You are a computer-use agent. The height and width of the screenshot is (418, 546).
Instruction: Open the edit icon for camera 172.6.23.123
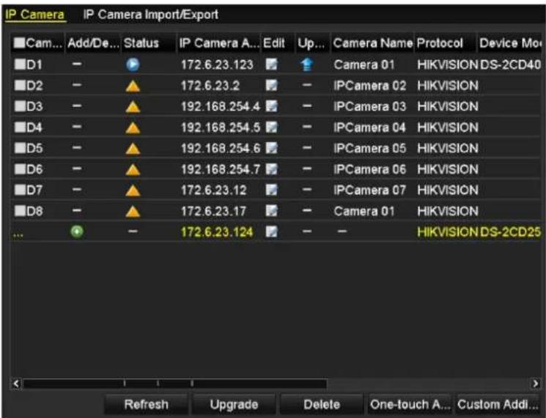[272, 64]
